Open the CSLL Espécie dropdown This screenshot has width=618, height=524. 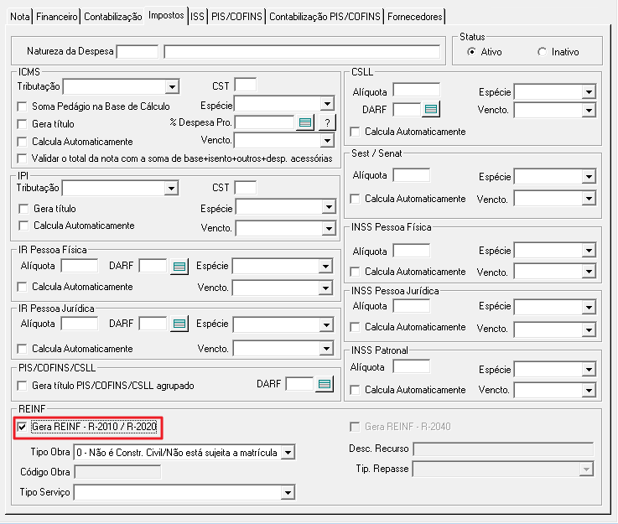click(589, 92)
